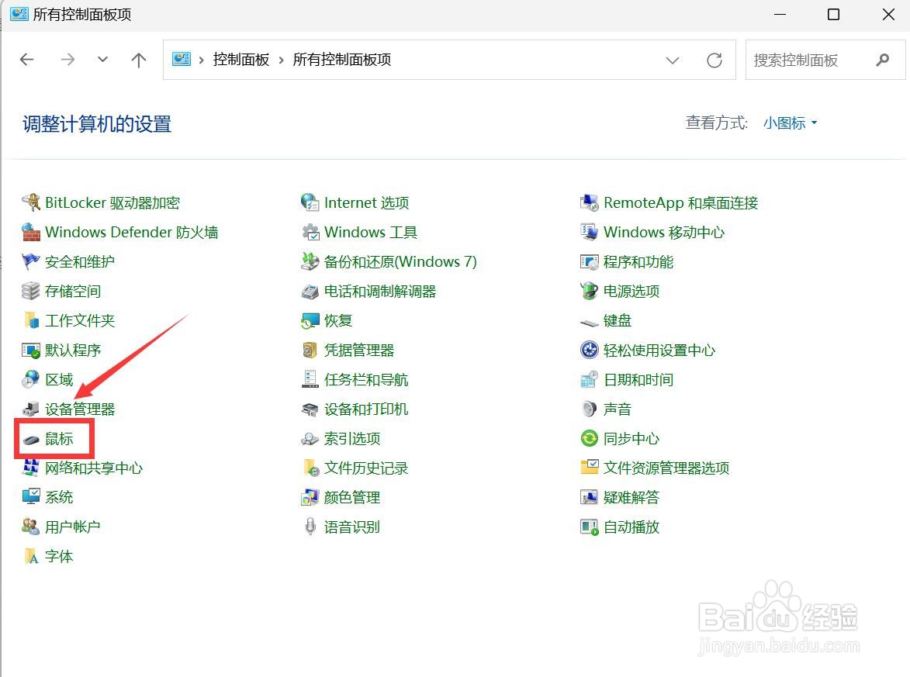The width and height of the screenshot is (910, 677).
Task: Open 轻松使用设置中心 link
Action: point(659,351)
